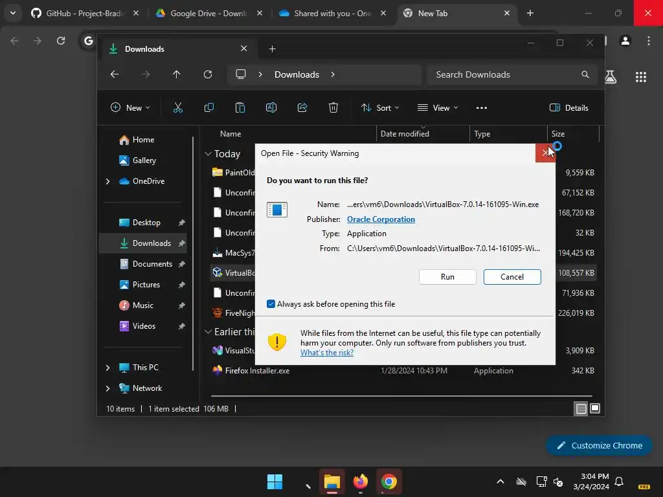Select Music in navigation pane

[144, 305]
